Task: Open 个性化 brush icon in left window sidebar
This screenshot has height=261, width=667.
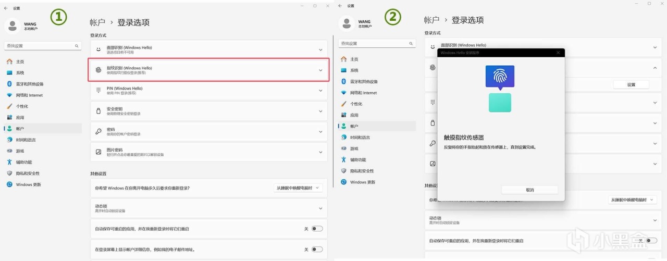Action: coord(9,106)
